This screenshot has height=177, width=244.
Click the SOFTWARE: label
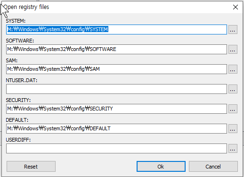pos(20,41)
